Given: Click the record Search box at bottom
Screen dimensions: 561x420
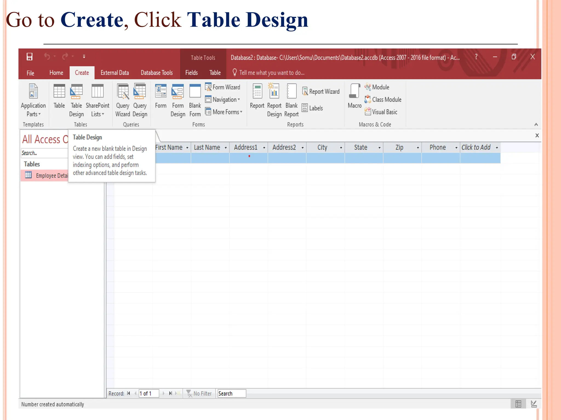Looking at the screenshot, I should (232, 393).
